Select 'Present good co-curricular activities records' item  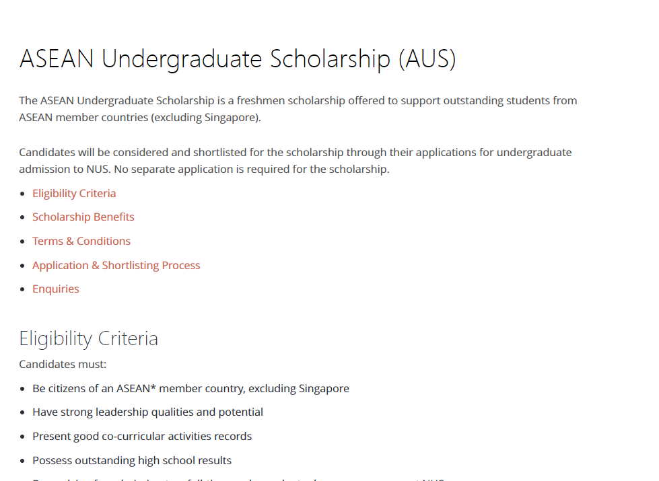tap(142, 437)
